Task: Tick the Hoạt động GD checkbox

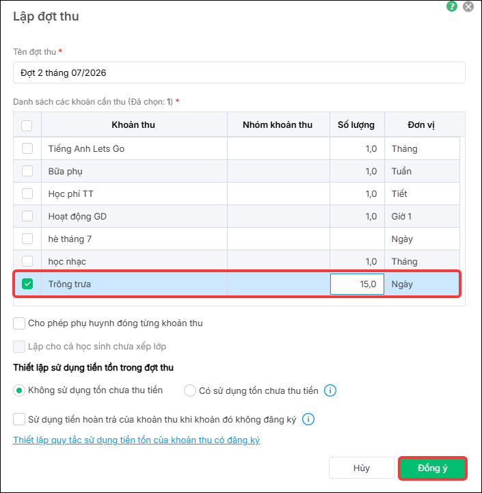Action: pyautogui.click(x=27, y=216)
